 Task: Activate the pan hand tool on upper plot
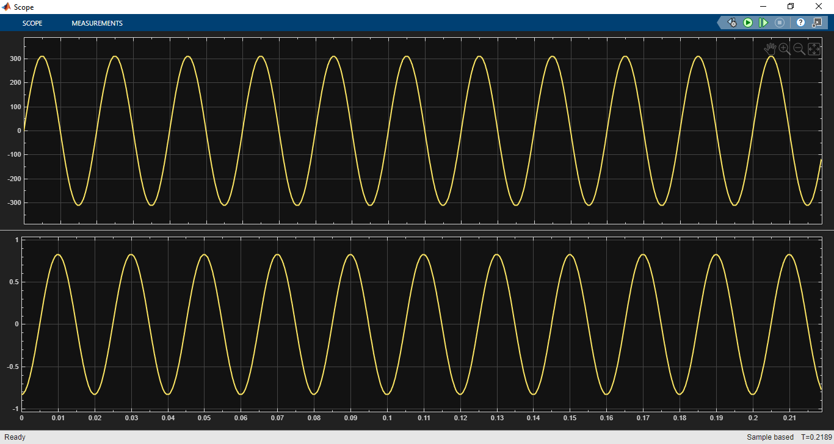pyautogui.click(x=771, y=49)
